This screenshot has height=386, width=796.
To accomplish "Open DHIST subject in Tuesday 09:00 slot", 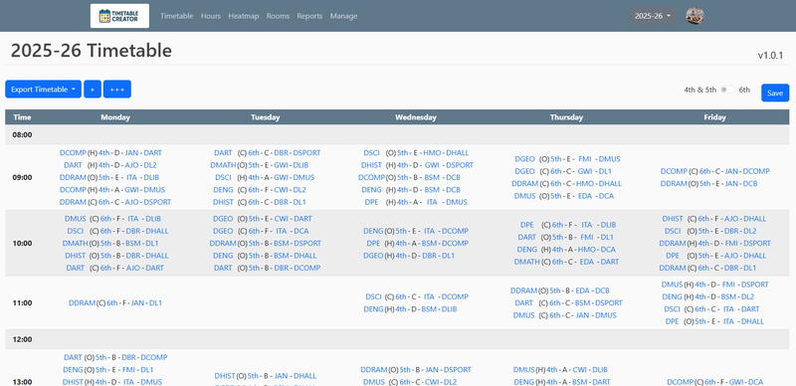I will click(223, 202).
